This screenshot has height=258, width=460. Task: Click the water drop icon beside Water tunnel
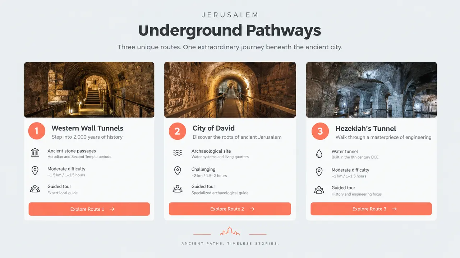(319, 154)
